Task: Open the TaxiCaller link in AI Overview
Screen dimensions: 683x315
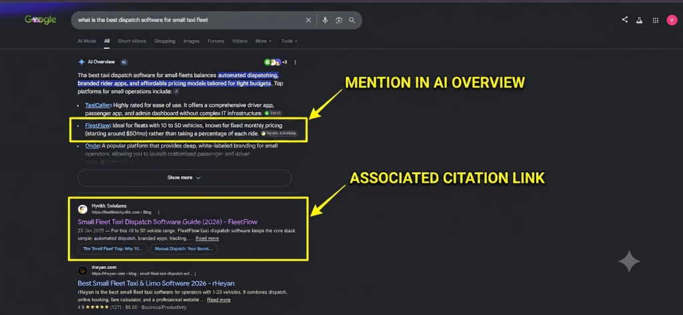Action: point(99,105)
